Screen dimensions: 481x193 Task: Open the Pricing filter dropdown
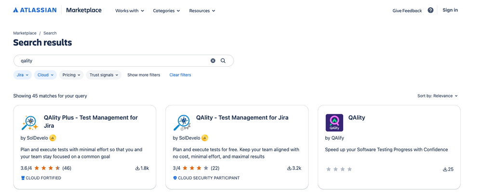[x=71, y=75]
